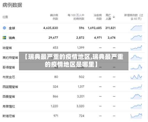This screenshot has width=148, height=122.
Task: Sort by the 每100万人中的病例数 column header
Action: 76,17
